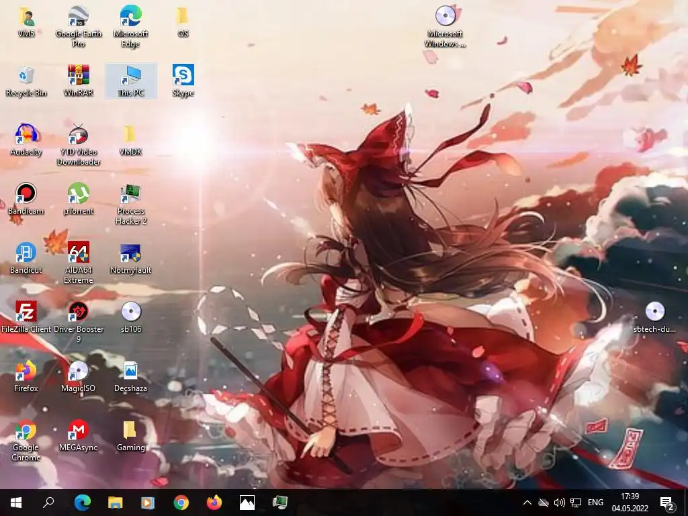Open clock showing 17:39
This screenshot has height=516, width=688.
[630, 503]
